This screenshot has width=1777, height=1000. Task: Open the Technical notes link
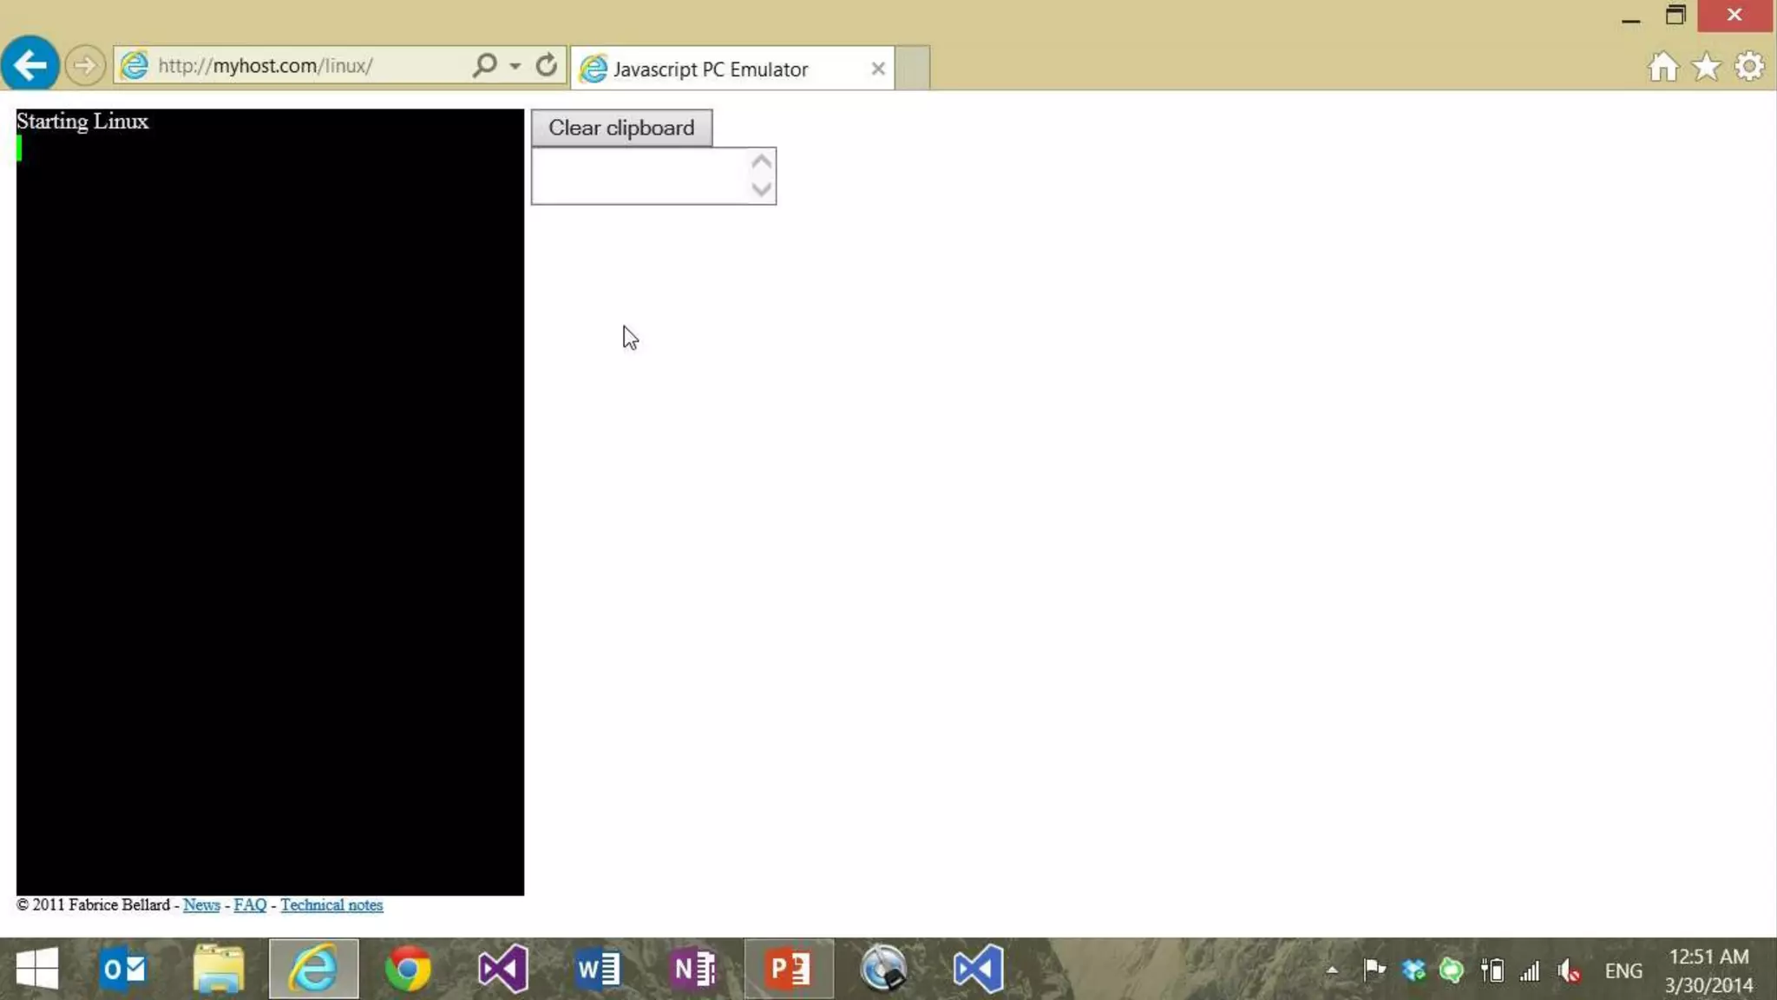click(331, 905)
